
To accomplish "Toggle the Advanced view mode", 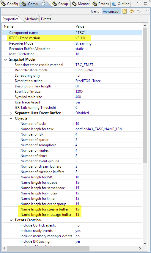I will [111, 12].
